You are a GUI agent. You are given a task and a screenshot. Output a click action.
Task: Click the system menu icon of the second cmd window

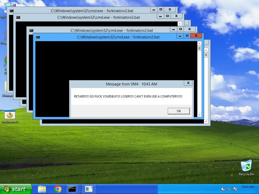pos(18,17)
